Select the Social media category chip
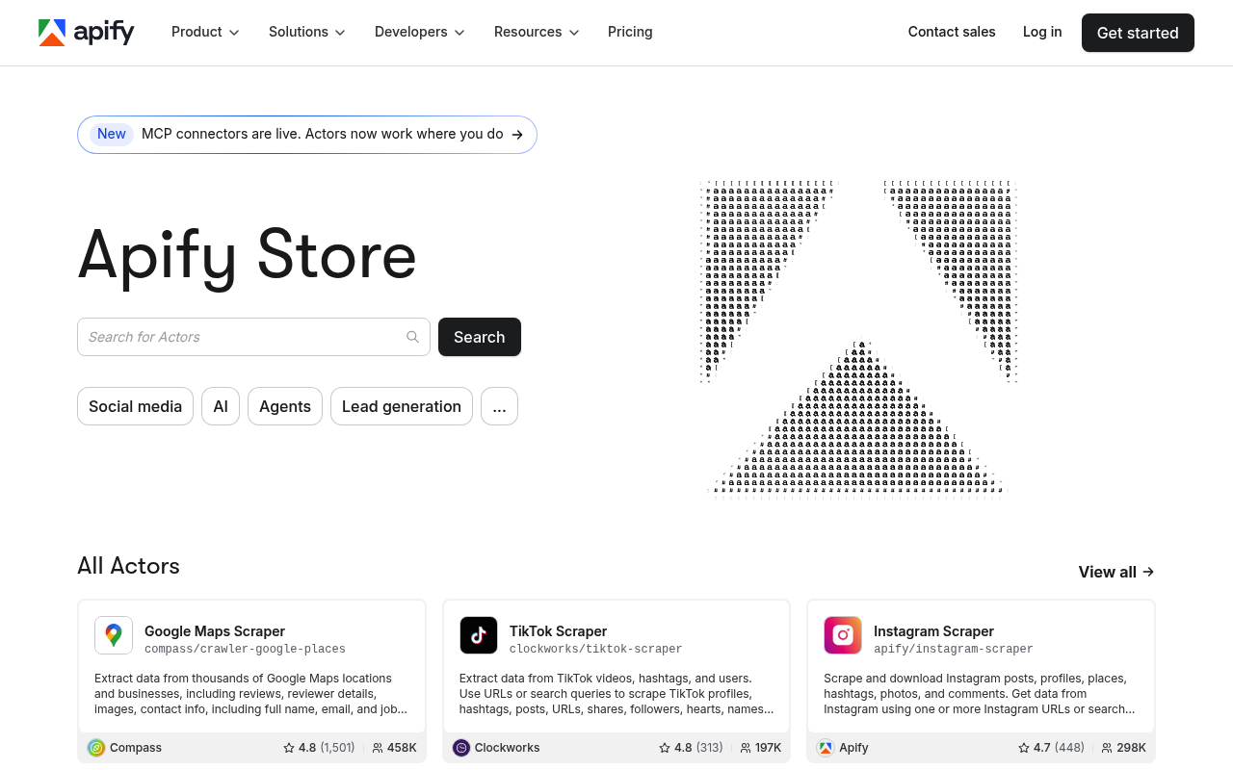The image size is (1233, 770). (x=135, y=406)
